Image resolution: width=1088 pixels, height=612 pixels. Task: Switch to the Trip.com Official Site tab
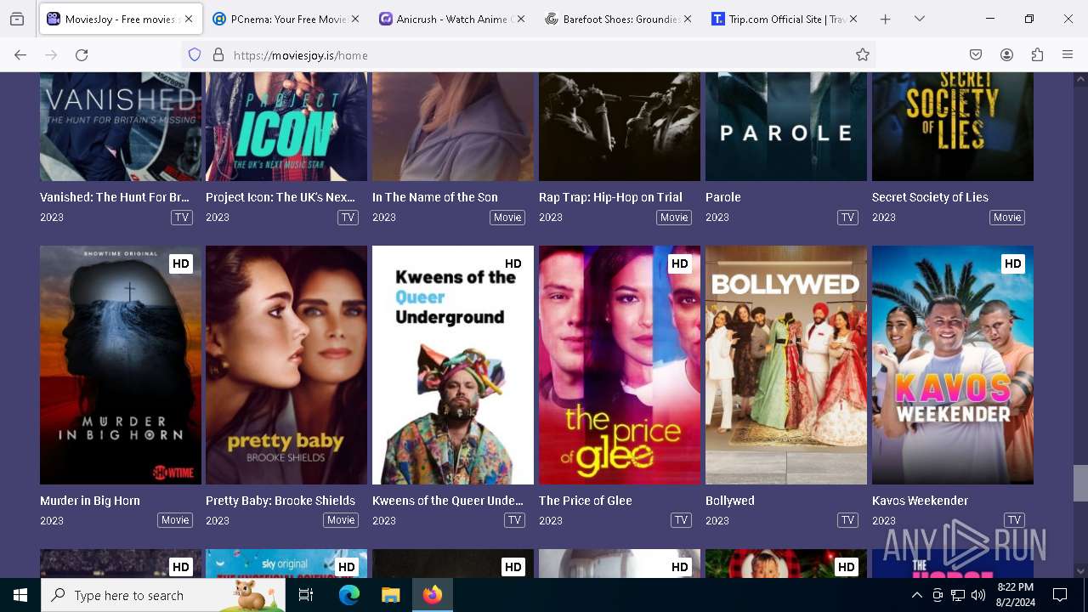[783, 19]
